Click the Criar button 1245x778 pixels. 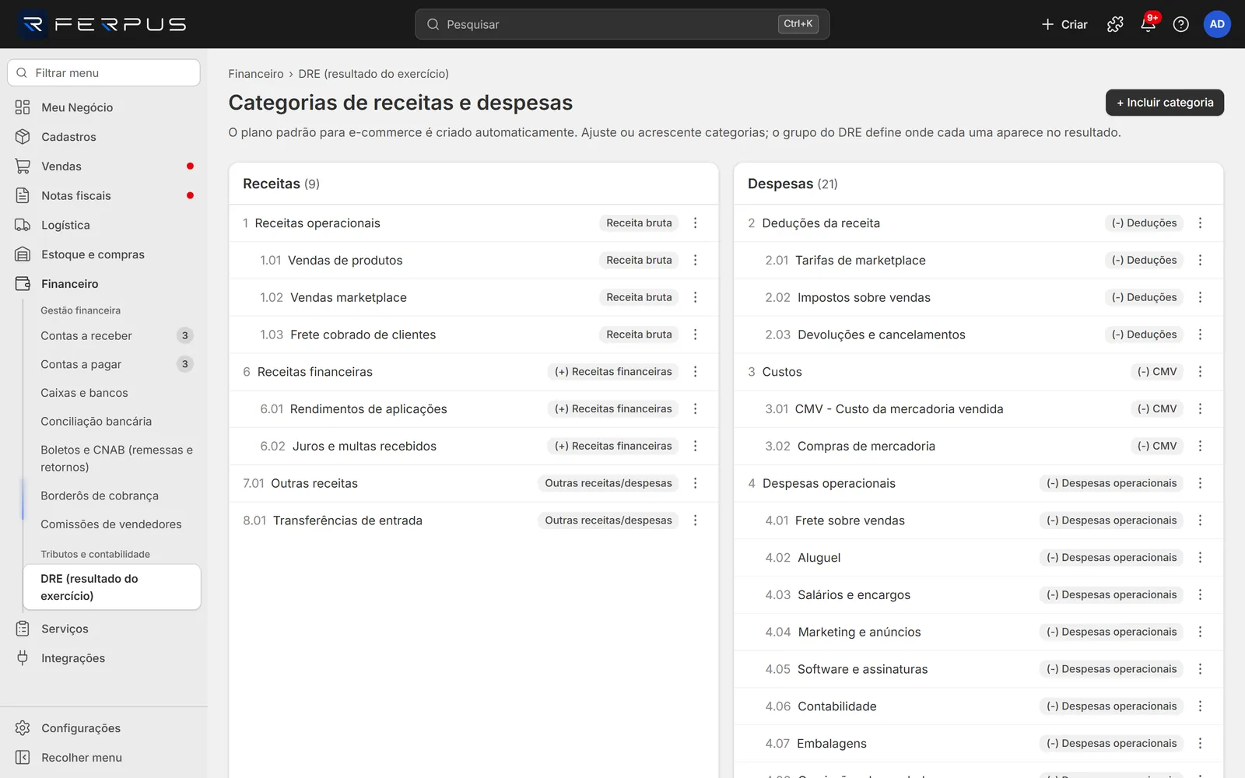tap(1064, 24)
